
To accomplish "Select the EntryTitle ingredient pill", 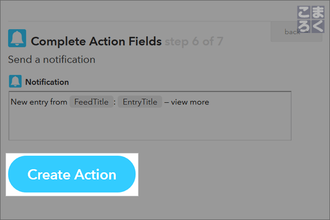I will (140, 102).
